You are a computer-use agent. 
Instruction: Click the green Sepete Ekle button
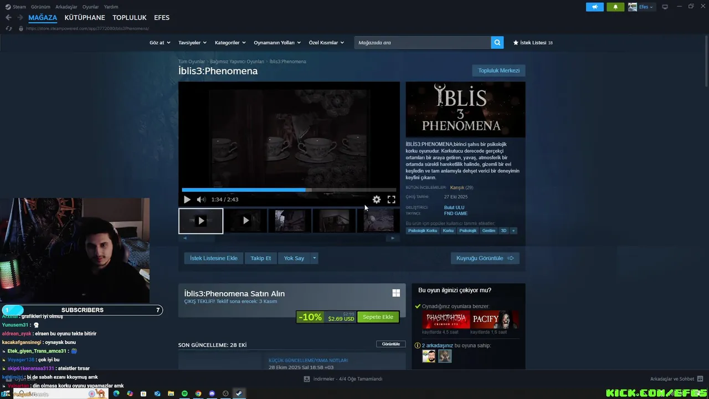tap(378, 317)
